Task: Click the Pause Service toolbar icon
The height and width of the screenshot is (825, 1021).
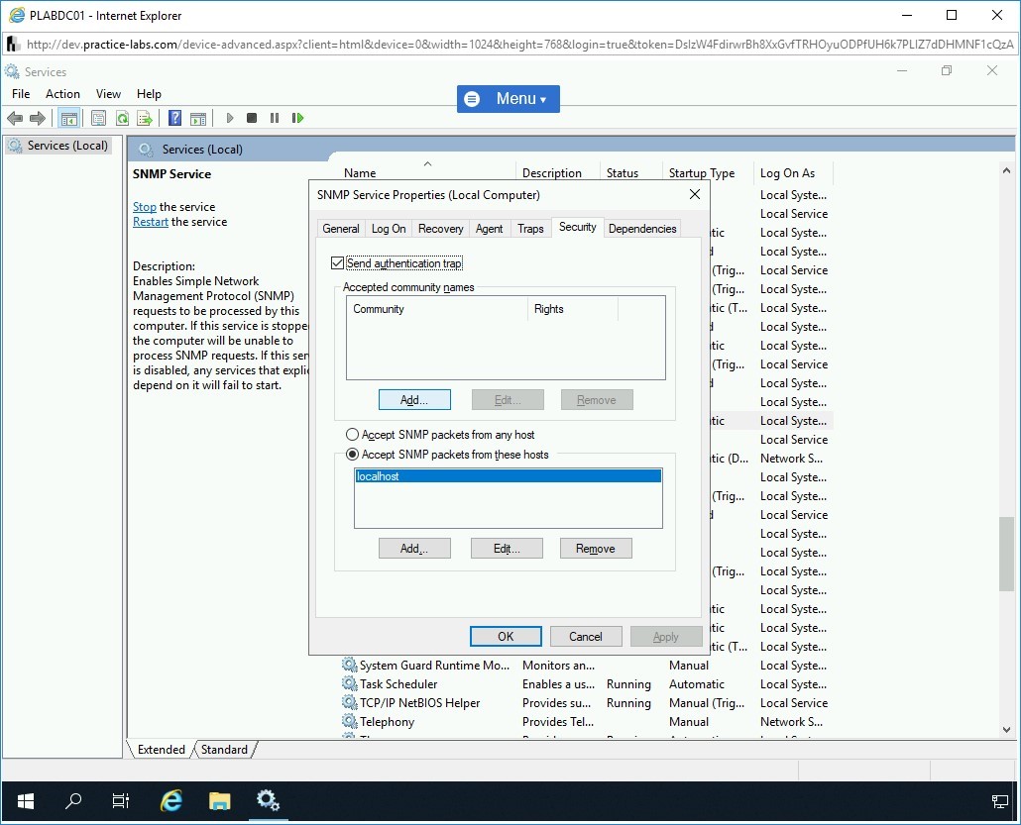Action: pos(275,118)
